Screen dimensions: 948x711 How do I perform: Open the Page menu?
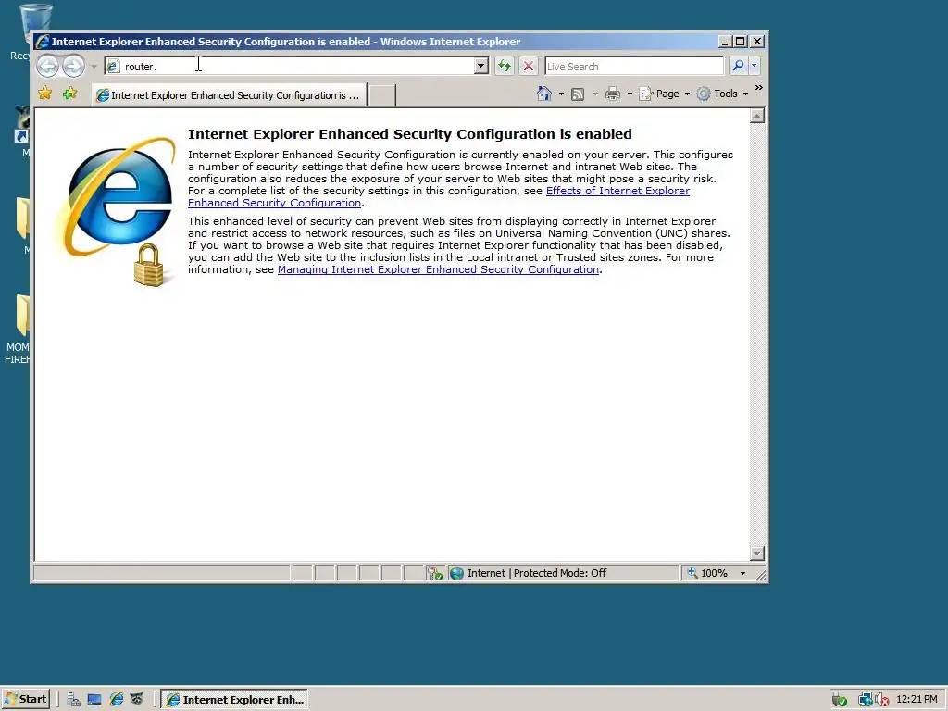click(664, 94)
